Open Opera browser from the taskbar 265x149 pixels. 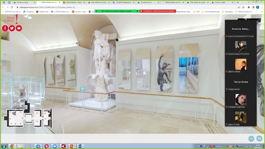coord(46,146)
